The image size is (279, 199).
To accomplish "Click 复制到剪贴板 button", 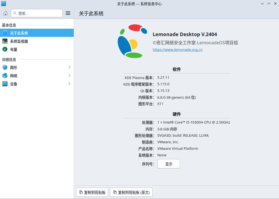I will [92, 192].
